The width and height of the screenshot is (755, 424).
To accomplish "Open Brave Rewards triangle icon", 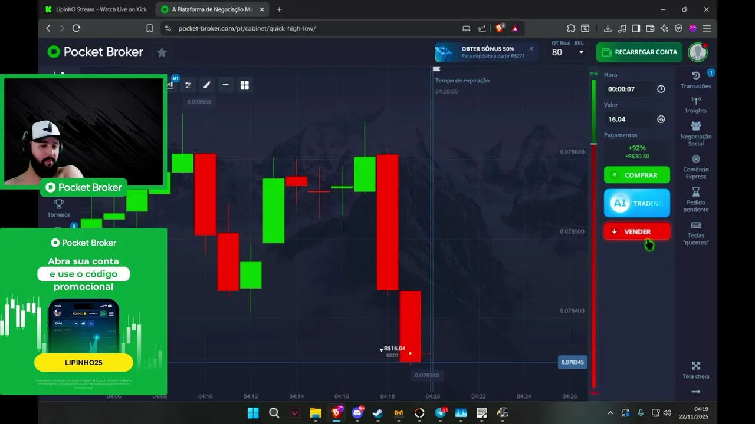I will pyautogui.click(x=515, y=28).
